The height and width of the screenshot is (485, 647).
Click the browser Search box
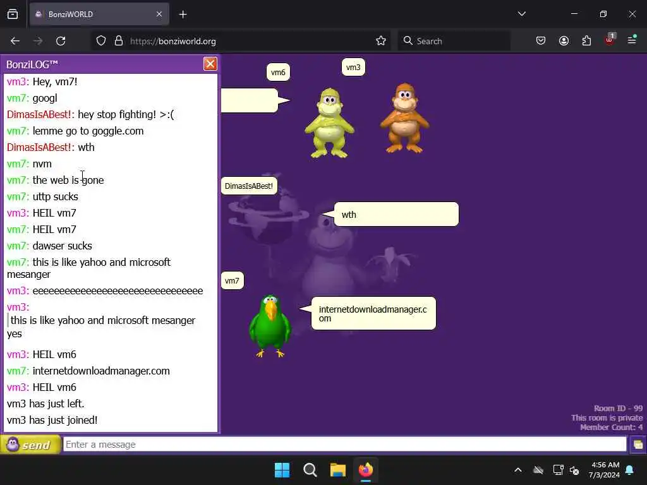(x=454, y=41)
